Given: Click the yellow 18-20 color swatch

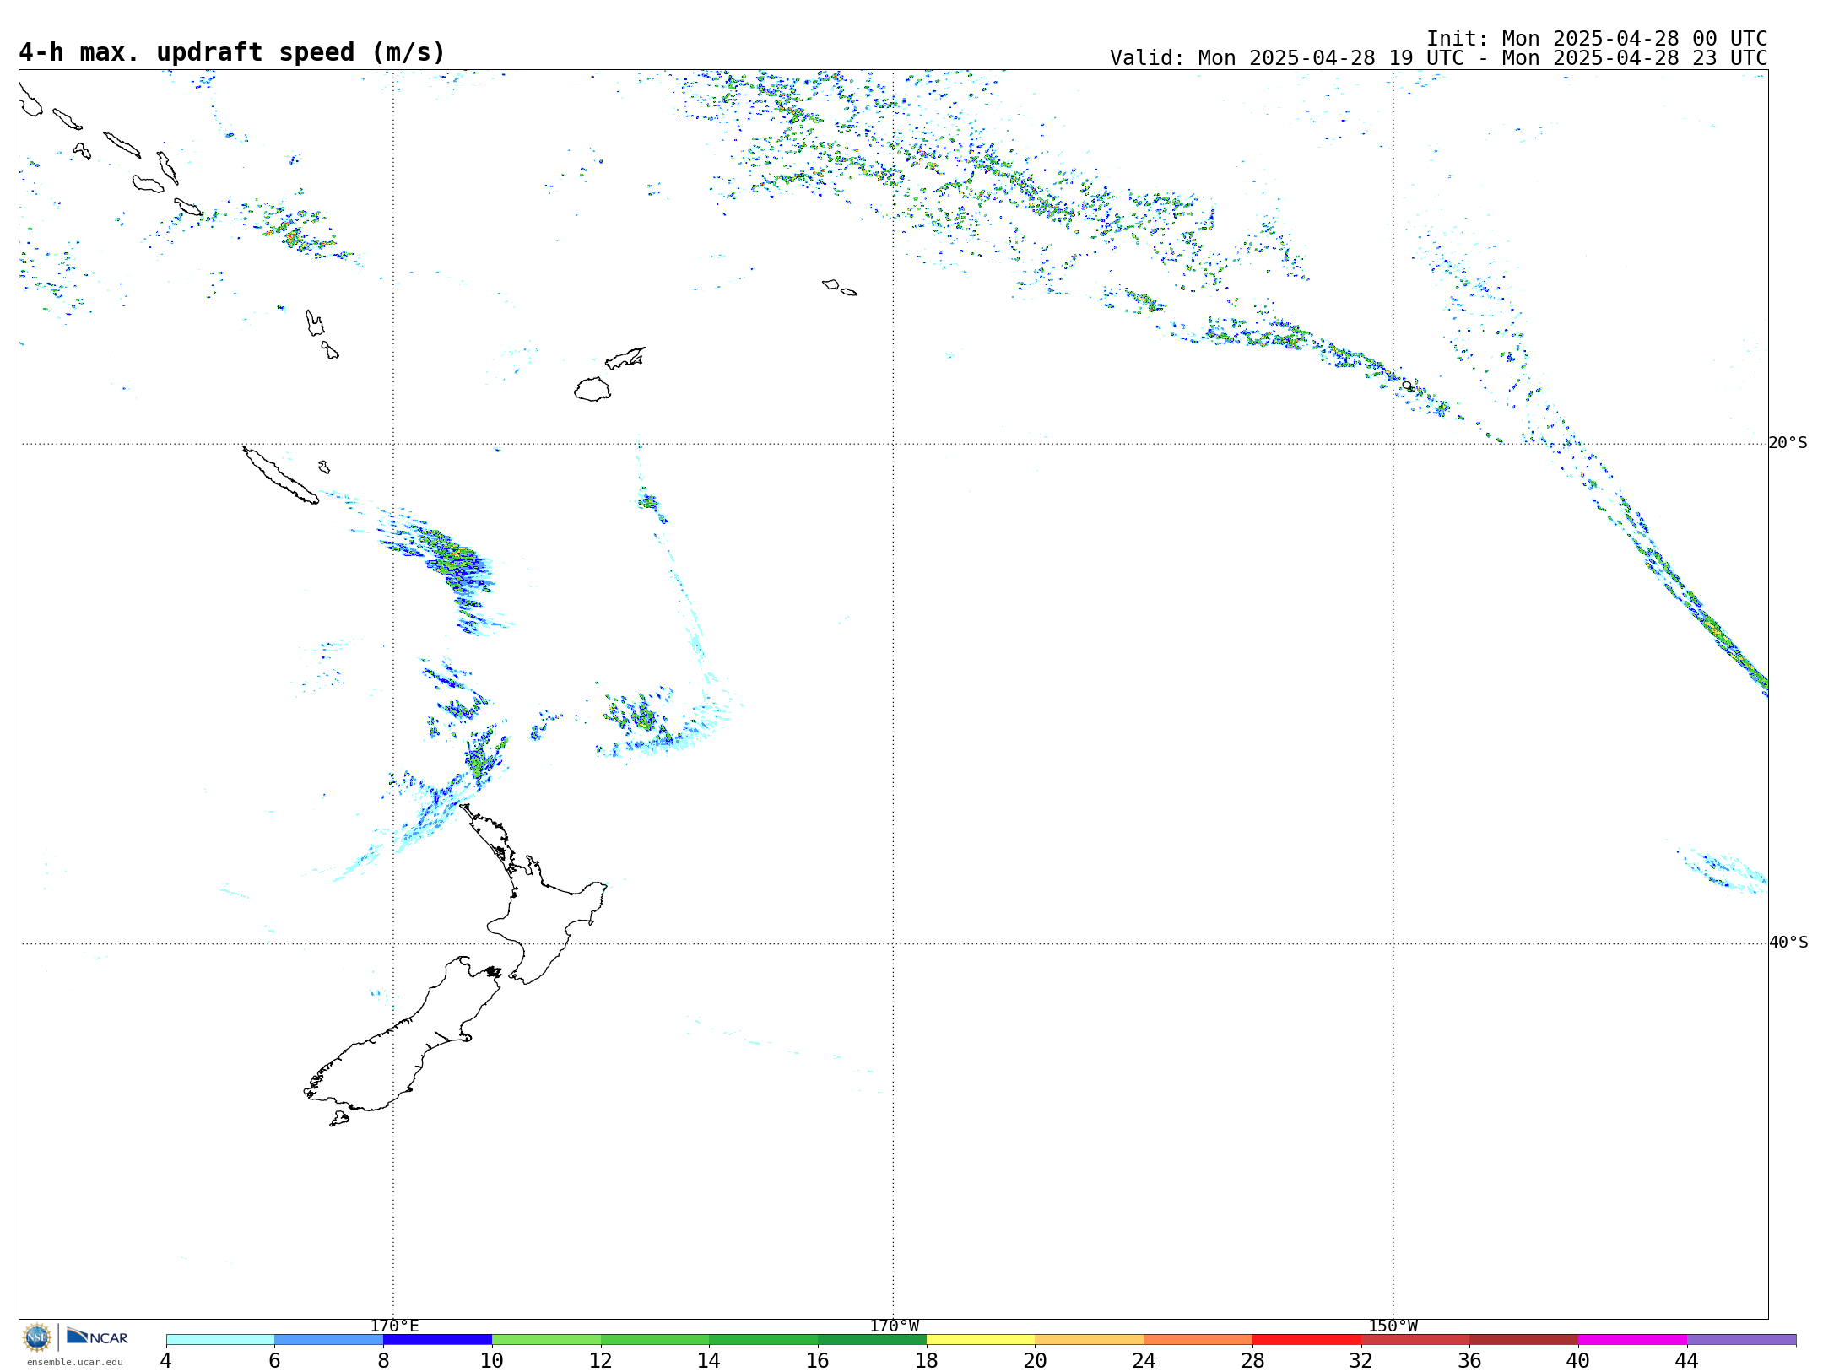Looking at the screenshot, I should point(981,1339).
